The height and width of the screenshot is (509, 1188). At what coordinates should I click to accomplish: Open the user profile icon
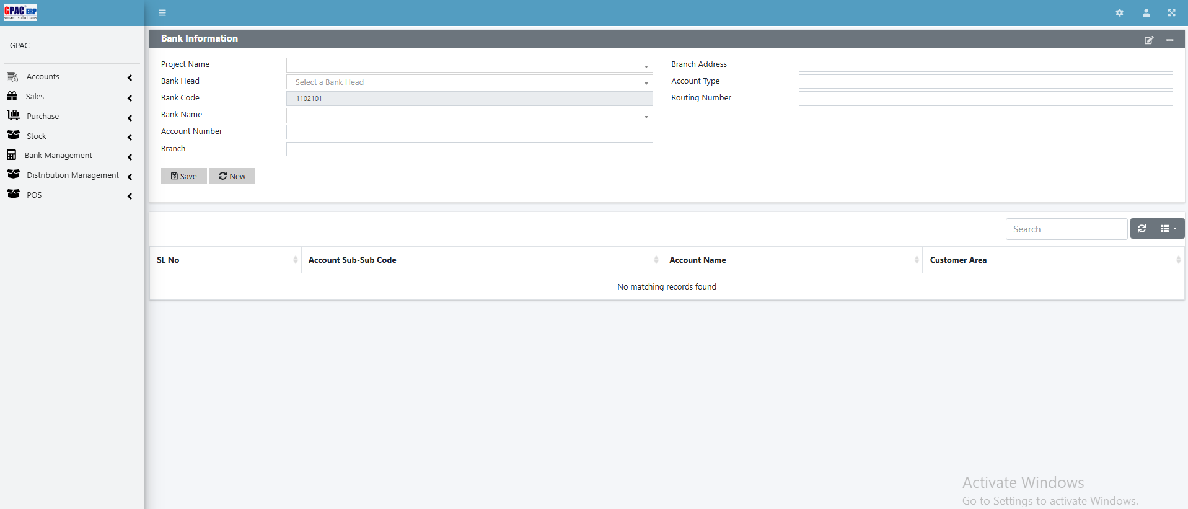1146,13
